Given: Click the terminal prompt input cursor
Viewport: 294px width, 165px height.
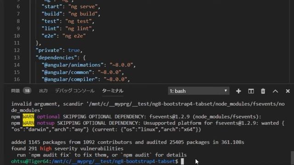Looking at the screenshot, I should (182, 161).
